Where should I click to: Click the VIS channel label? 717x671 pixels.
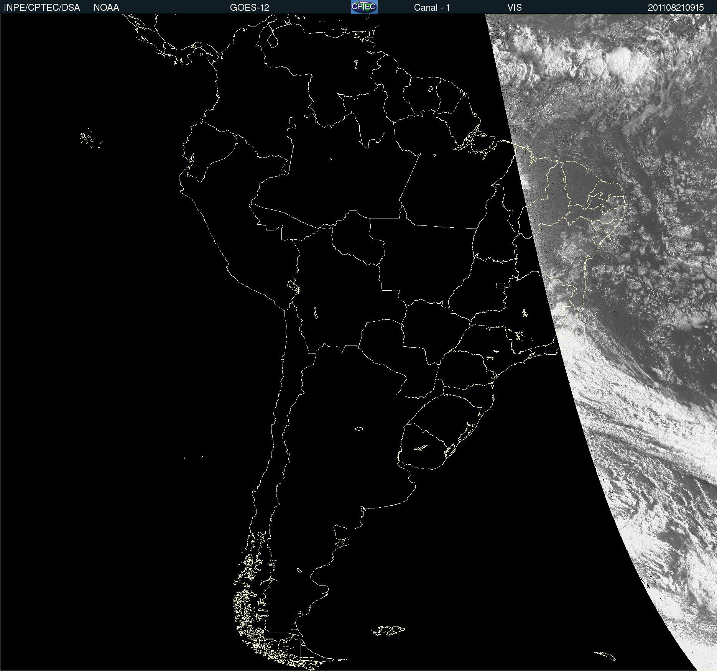(x=515, y=8)
